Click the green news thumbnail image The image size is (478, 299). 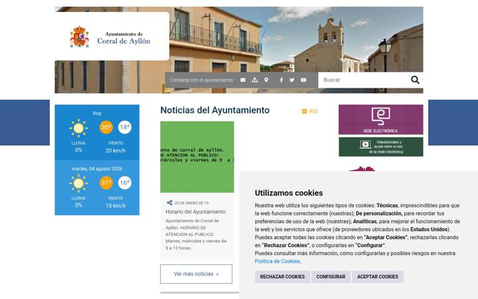tap(197, 157)
